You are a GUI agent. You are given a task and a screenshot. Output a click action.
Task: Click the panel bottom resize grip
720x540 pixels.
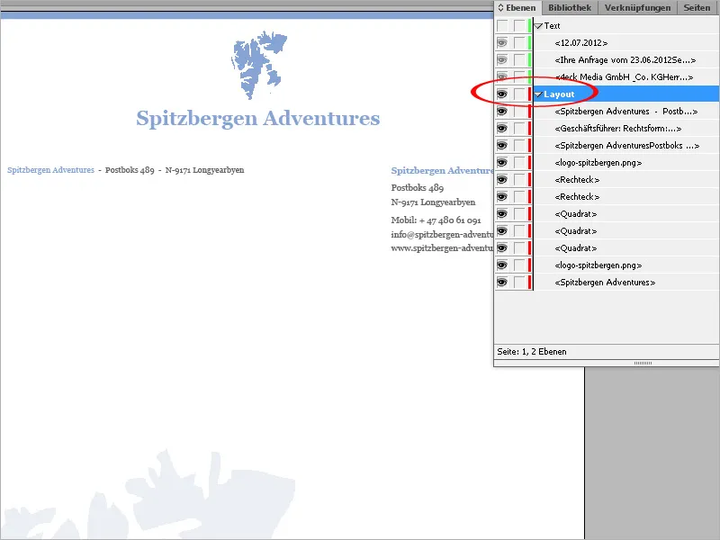[x=643, y=364]
